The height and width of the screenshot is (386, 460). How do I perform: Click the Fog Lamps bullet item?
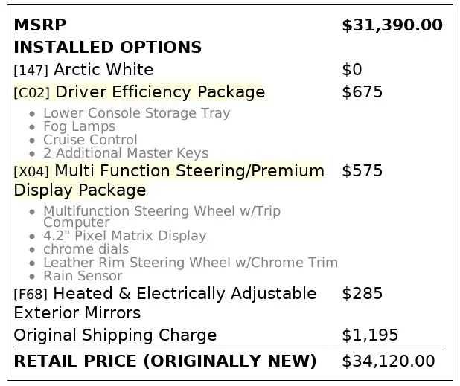tap(79, 126)
